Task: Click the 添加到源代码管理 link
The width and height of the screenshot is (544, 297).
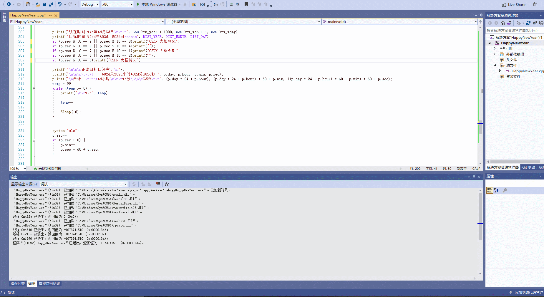Action: tap(527, 292)
